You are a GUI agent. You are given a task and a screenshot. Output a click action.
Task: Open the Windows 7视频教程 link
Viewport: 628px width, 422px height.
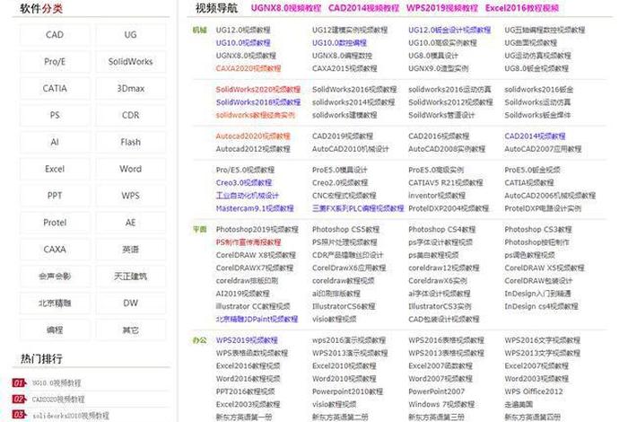[x=441, y=404]
